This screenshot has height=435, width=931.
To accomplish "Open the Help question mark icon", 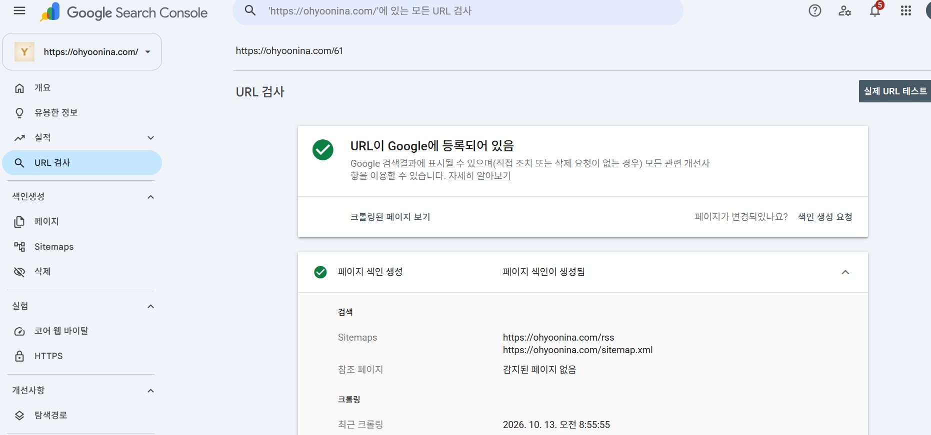I will 815,10.
